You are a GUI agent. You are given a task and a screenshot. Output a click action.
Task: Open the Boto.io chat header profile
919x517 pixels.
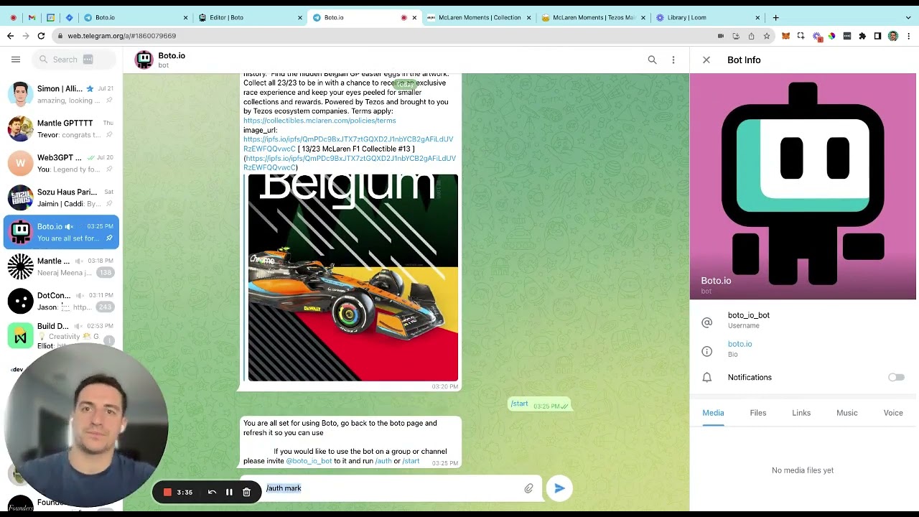tap(161, 60)
